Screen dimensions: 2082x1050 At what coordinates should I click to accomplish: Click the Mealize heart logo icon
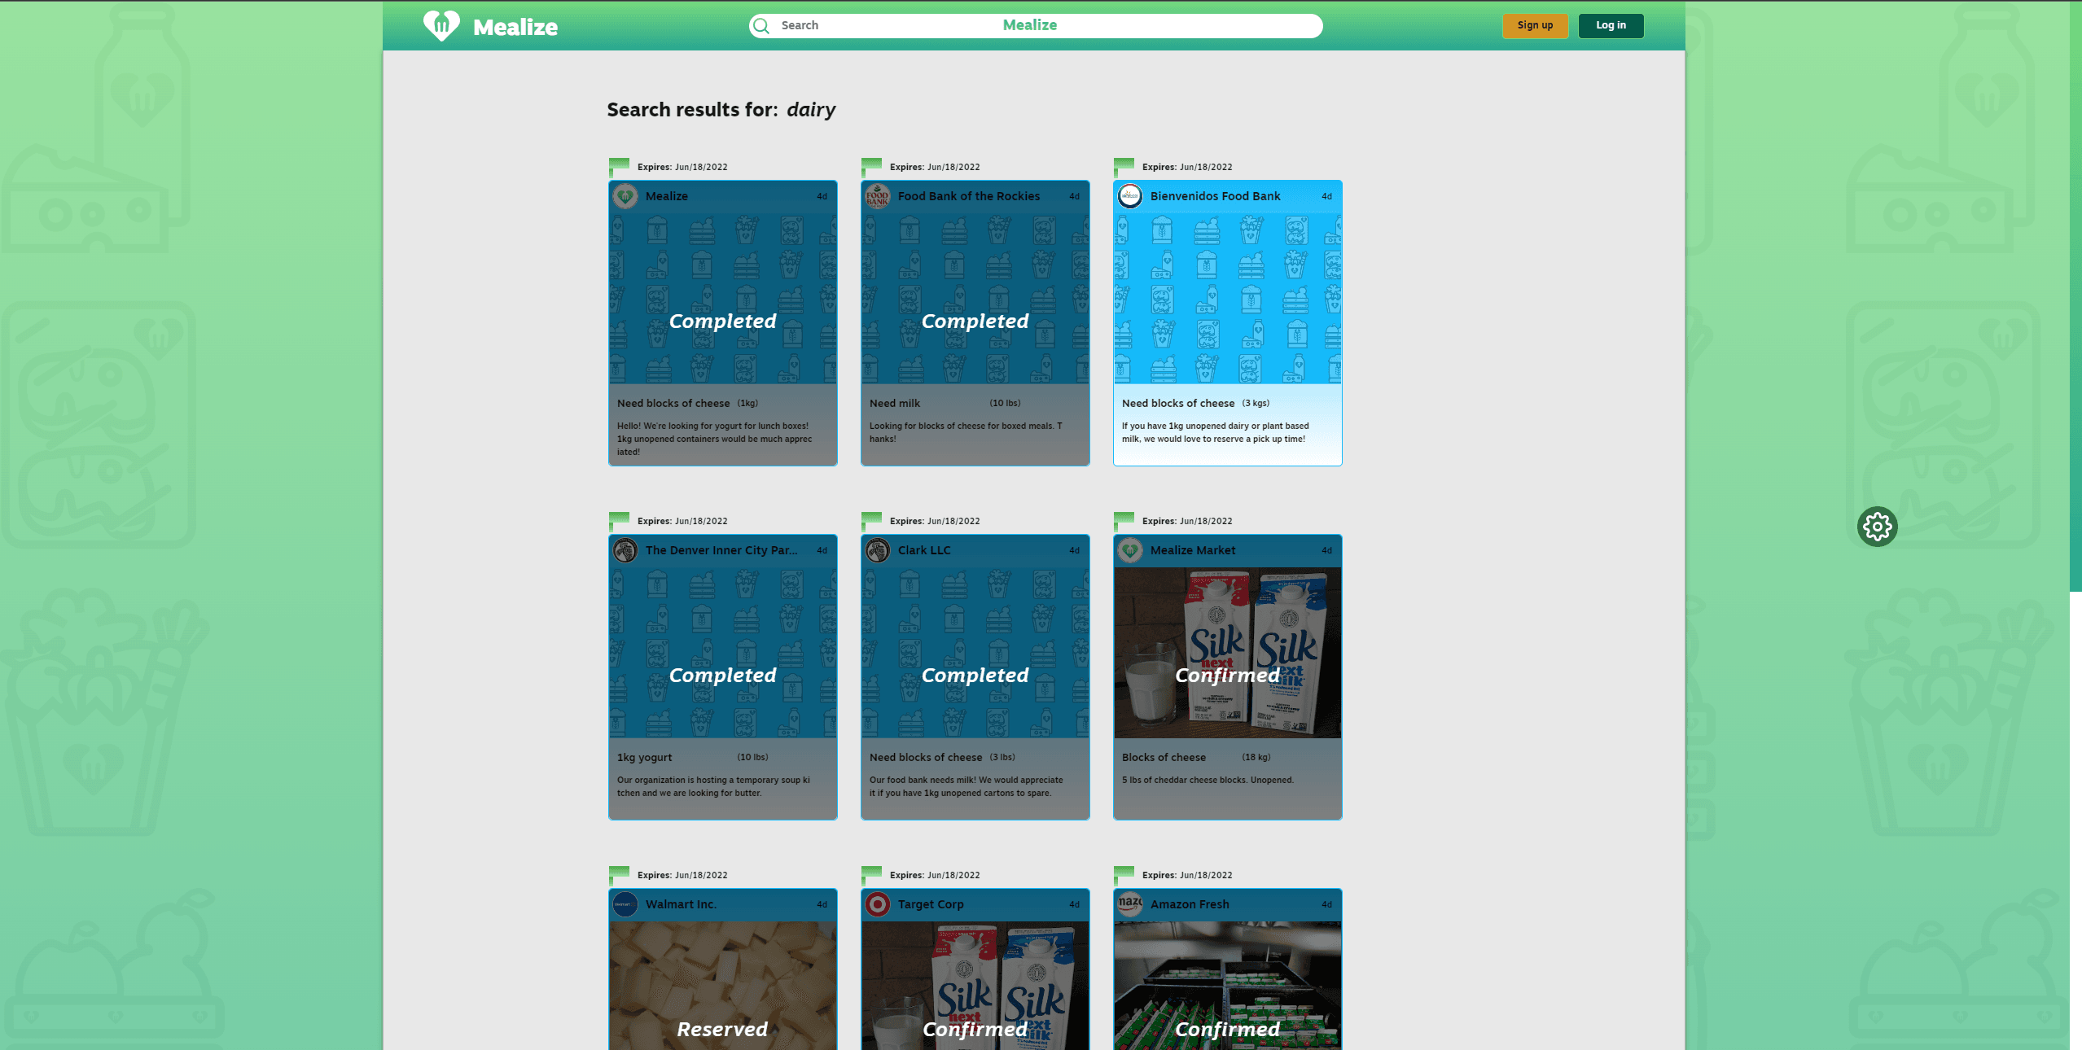[x=441, y=25]
